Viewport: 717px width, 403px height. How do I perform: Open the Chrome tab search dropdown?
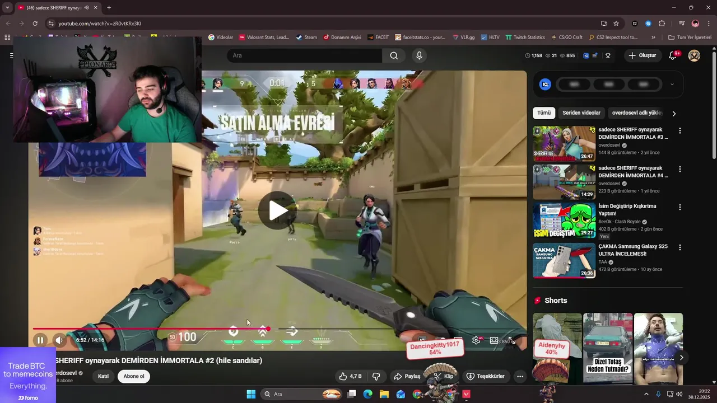tap(7, 8)
